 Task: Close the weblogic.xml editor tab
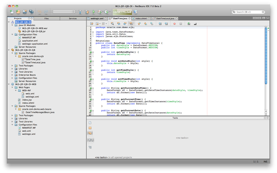pyautogui.click(x=106, y=19)
